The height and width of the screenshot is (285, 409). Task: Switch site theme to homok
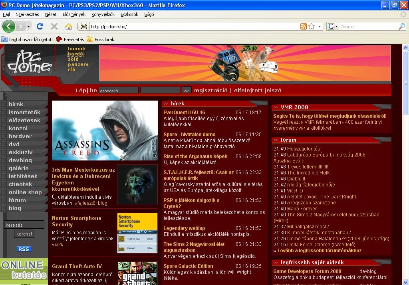[x=76, y=49]
